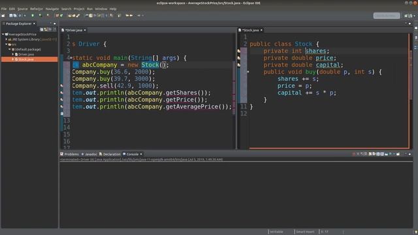Open the Package Explorer view menu
This screenshot has height=235, width=418.
54,29
